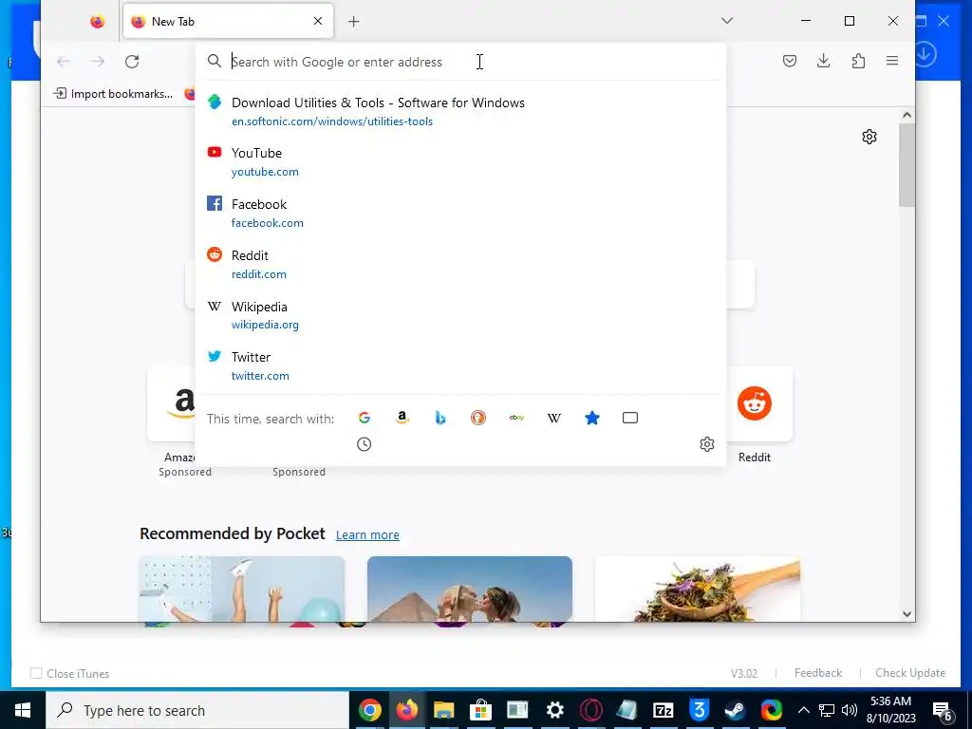Image resolution: width=972 pixels, height=729 pixels.
Task: Search this time with Amazon icon
Action: [x=402, y=418]
